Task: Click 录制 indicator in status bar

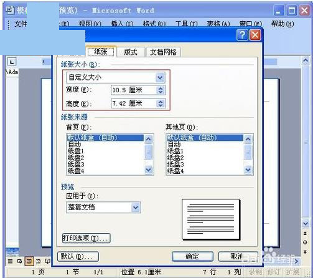Action: pos(255,272)
